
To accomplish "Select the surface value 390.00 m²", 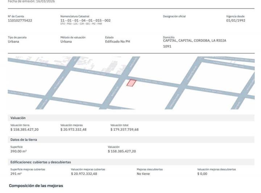I will pos(18,151).
